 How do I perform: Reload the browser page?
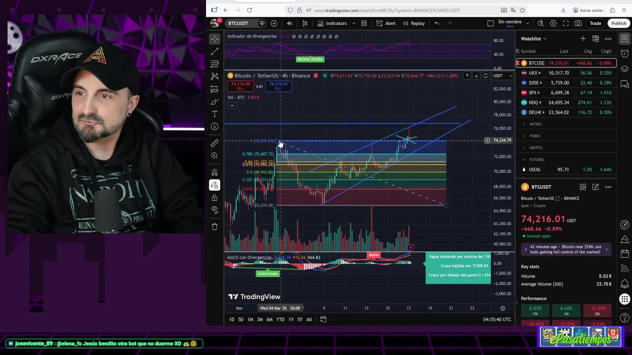point(249,10)
